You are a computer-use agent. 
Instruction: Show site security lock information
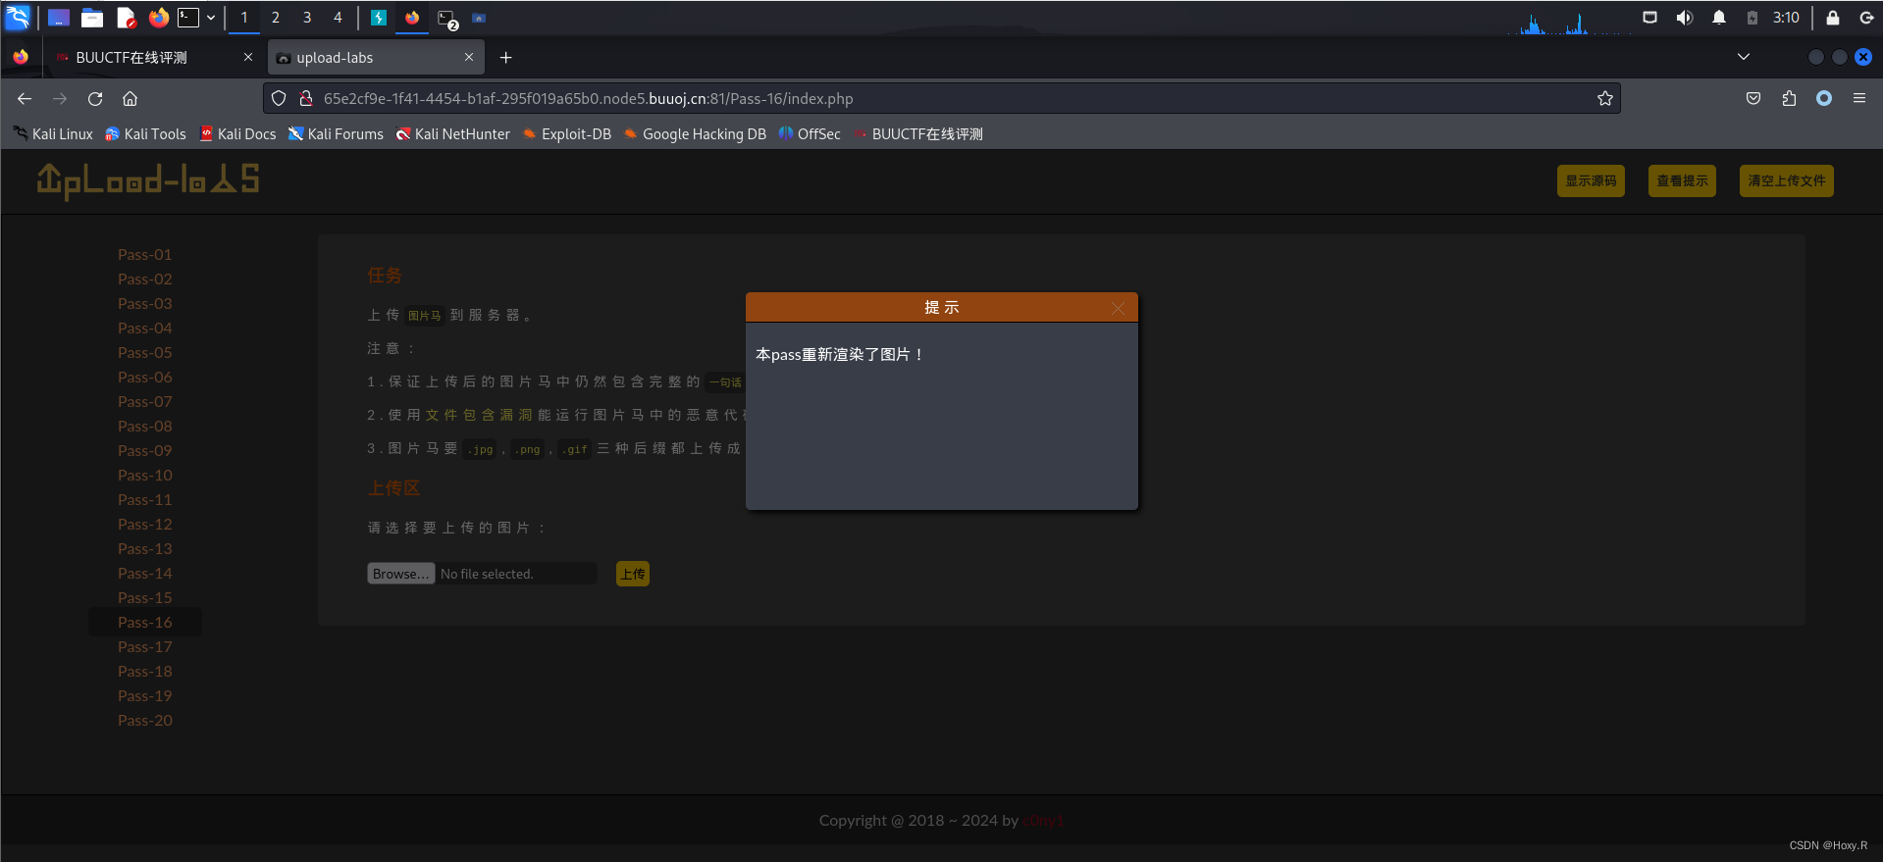pos(305,98)
